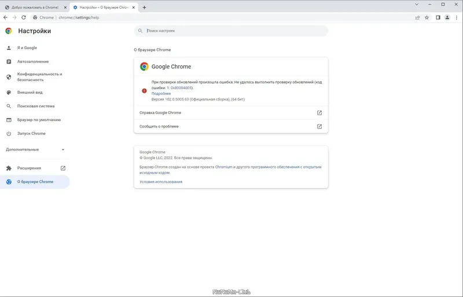Open the share page icon in address bar
The width and height of the screenshot is (463, 297).
417,17
